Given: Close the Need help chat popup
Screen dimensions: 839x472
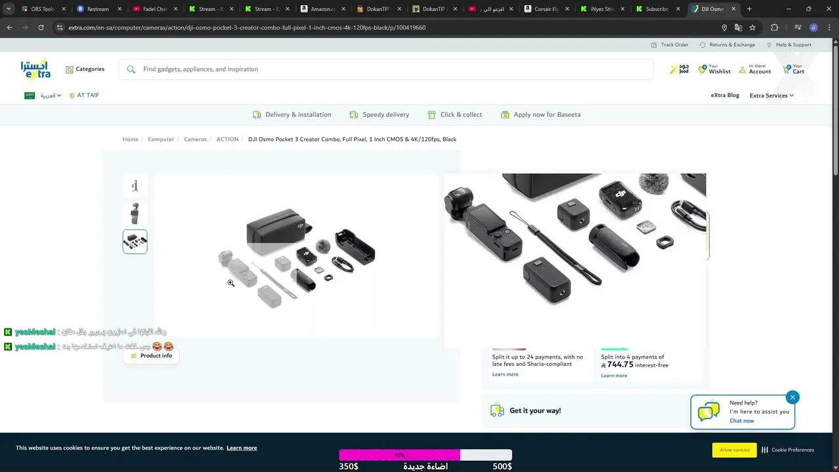Looking at the screenshot, I should click(792, 397).
